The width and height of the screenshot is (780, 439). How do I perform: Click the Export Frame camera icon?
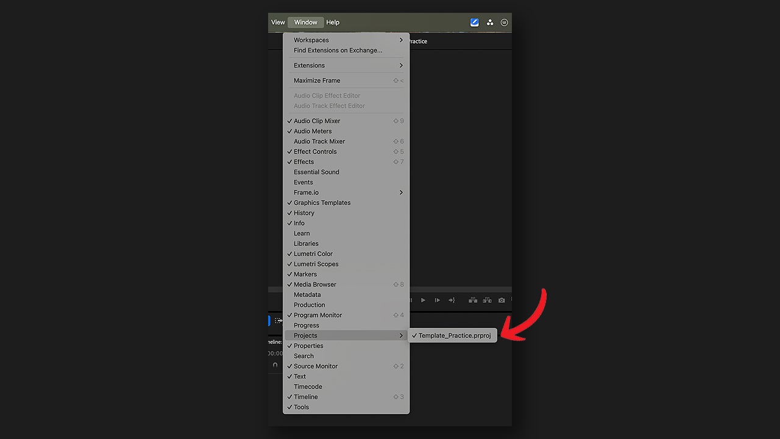click(x=502, y=300)
